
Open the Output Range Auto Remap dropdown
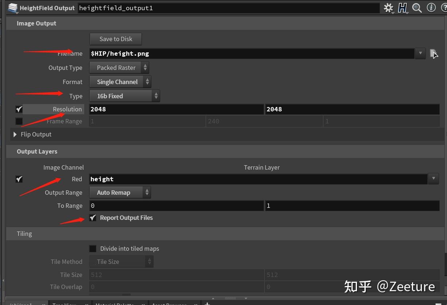click(x=120, y=193)
